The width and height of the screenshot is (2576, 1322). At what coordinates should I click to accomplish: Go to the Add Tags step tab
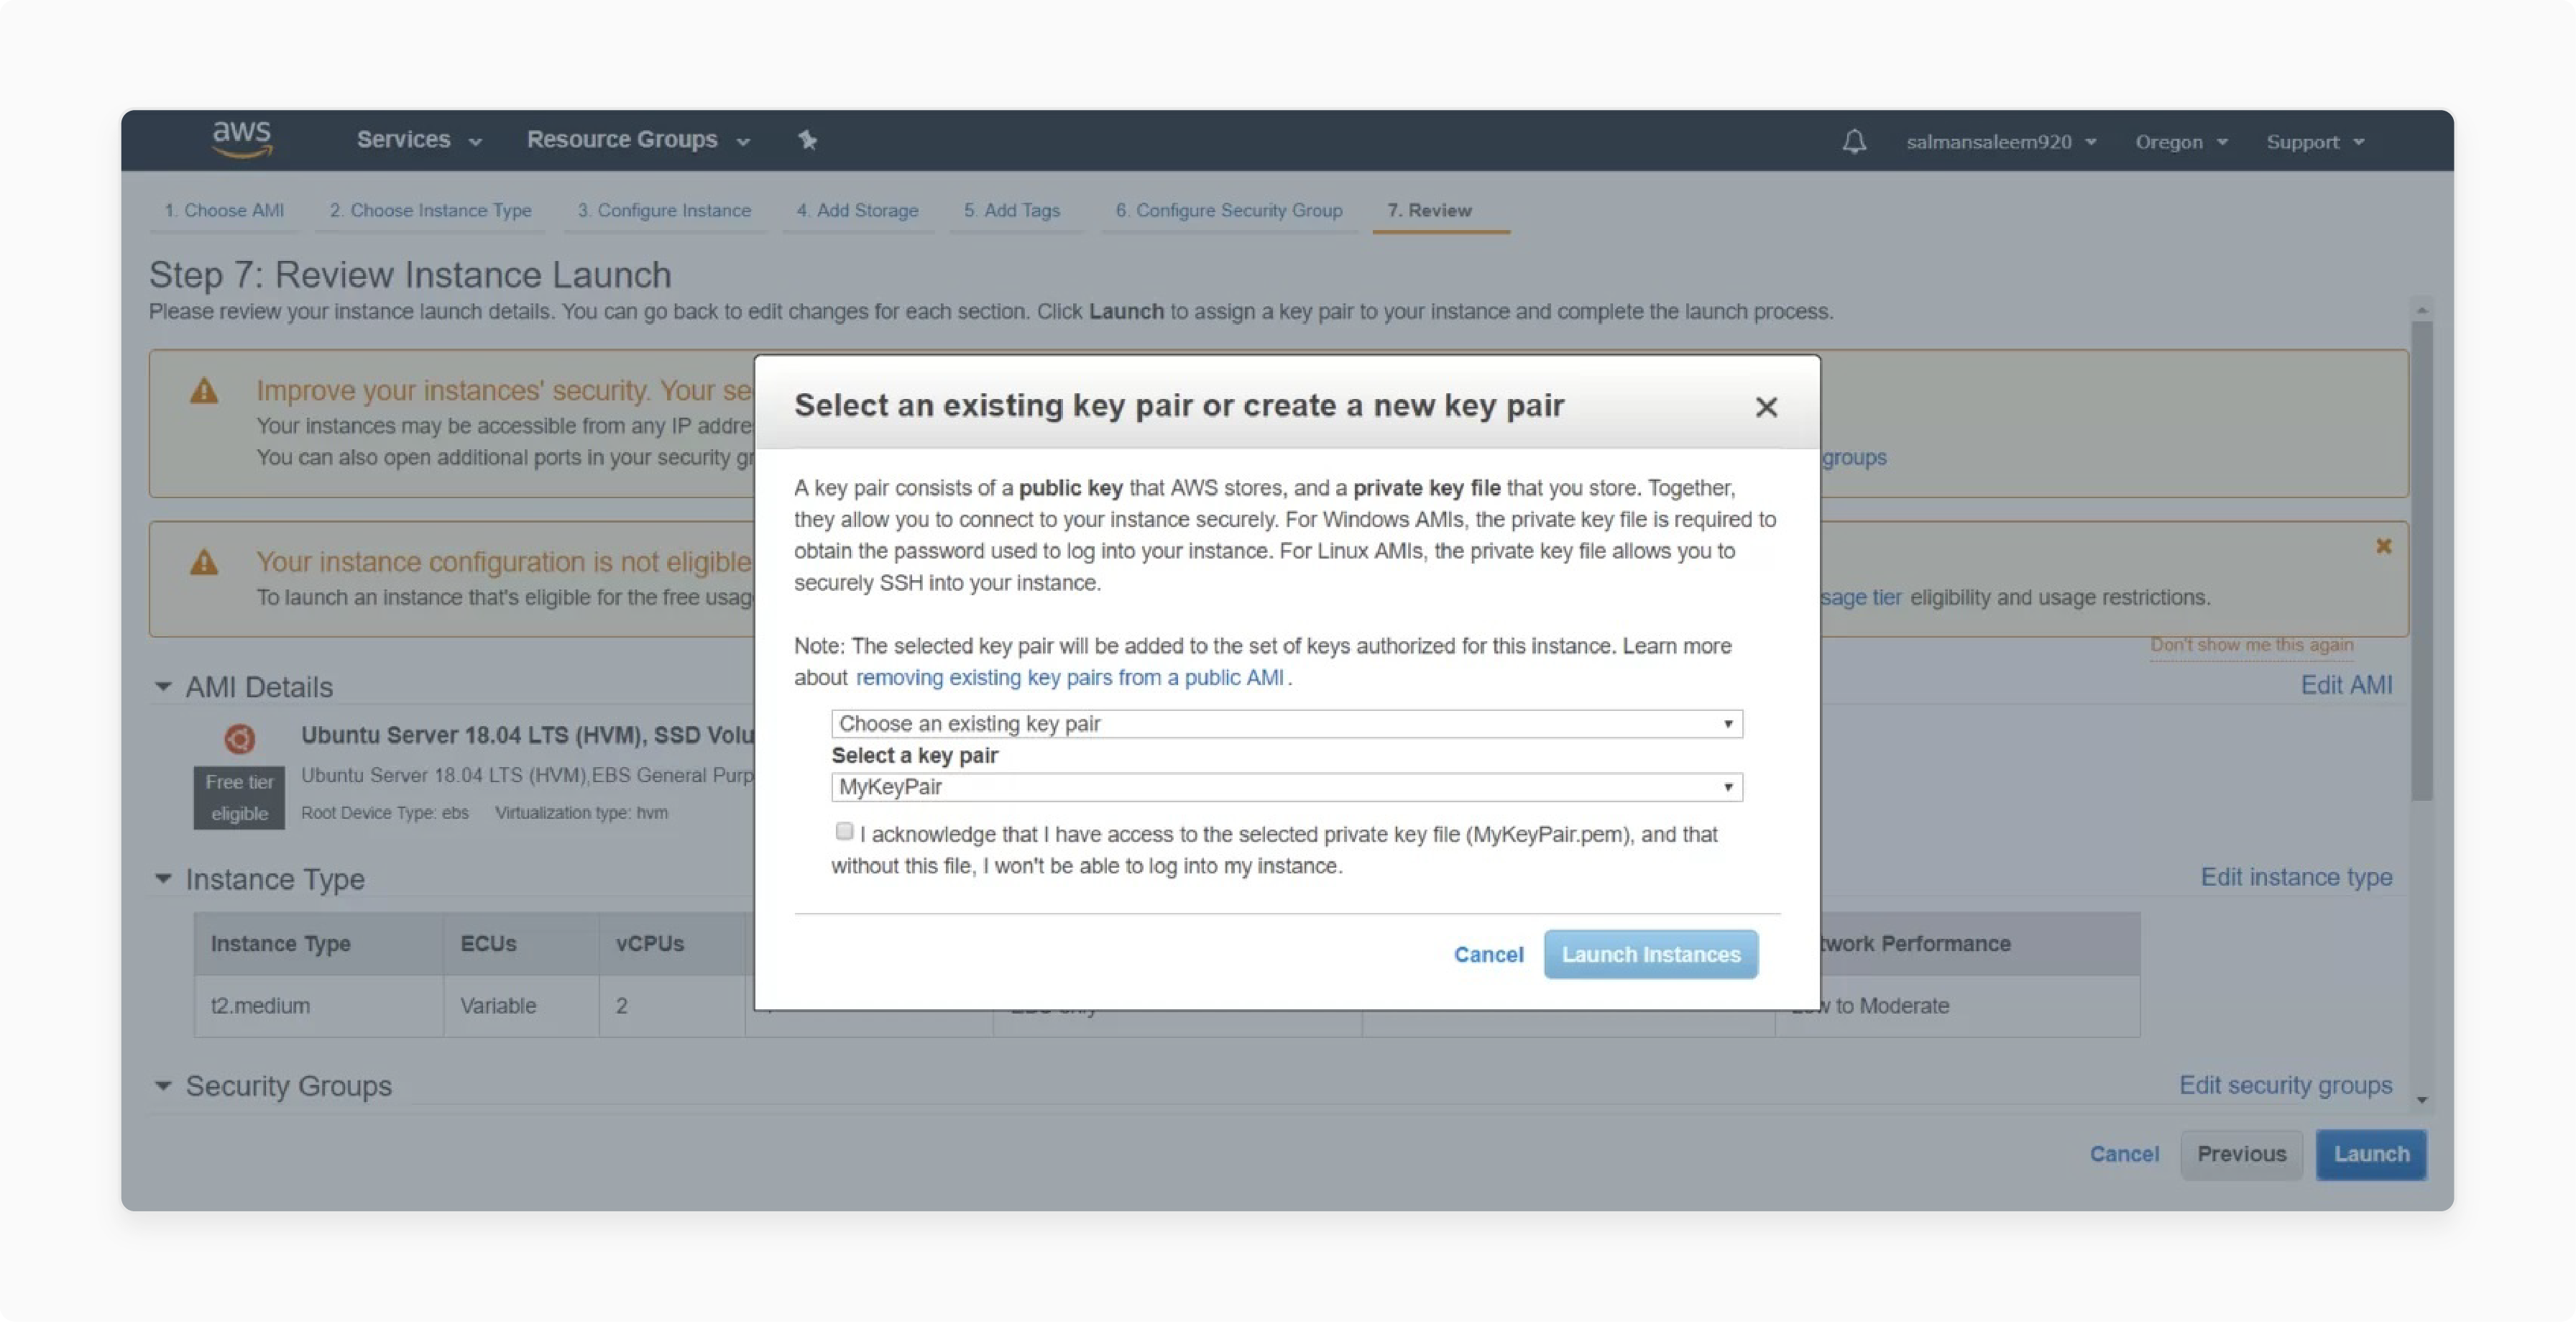(x=1012, y=210)
